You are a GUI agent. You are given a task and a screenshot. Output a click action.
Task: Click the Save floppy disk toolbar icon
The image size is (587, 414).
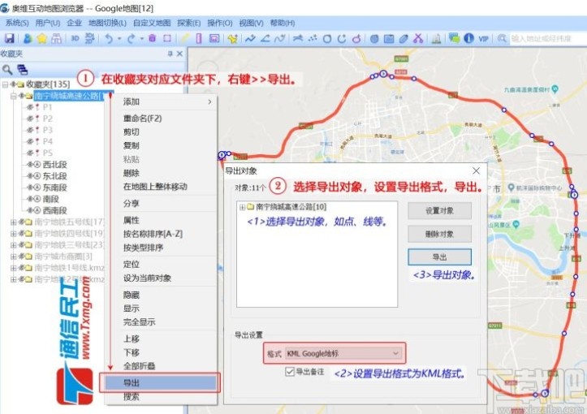point(9,38)
